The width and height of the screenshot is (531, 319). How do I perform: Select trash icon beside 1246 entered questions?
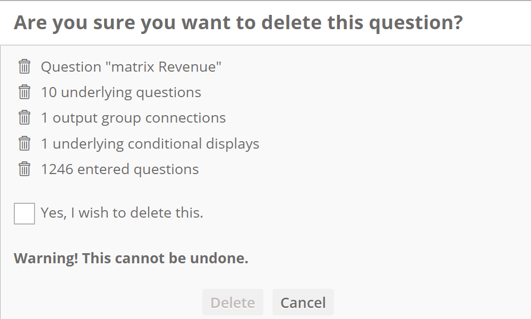tap(24, 169)
